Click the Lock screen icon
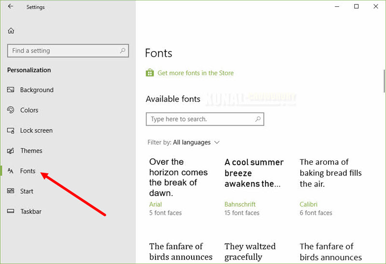386x264 pixels. [x=11, y=130]
